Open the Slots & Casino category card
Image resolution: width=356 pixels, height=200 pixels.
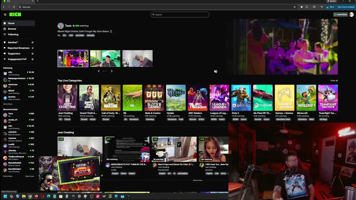(154, 98)
